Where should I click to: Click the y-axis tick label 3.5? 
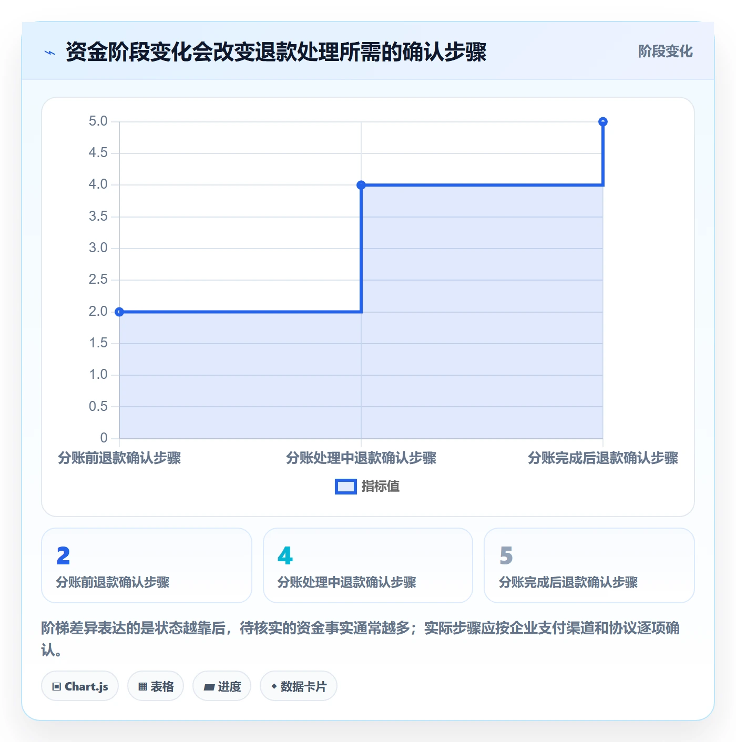[98, 217]
